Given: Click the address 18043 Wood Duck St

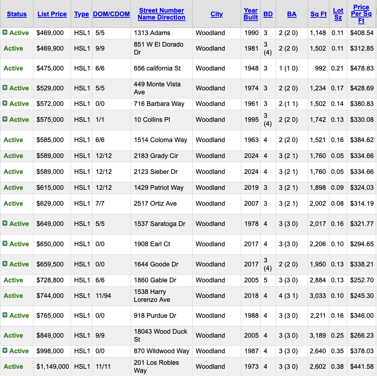Looking at the screenshot, I should (x=160, y=336).
